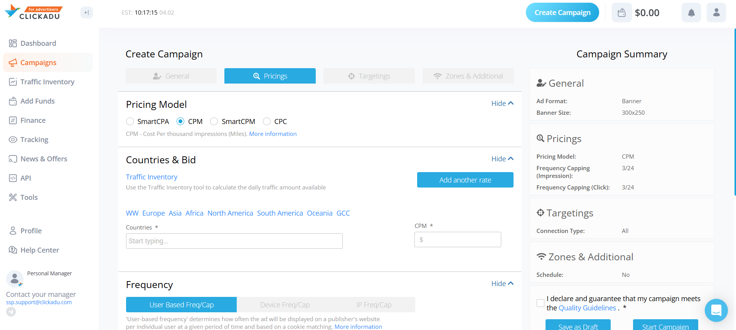Viewport: 736px width, 330px height.
Task: Switch to the General tab
Action: 171,76
